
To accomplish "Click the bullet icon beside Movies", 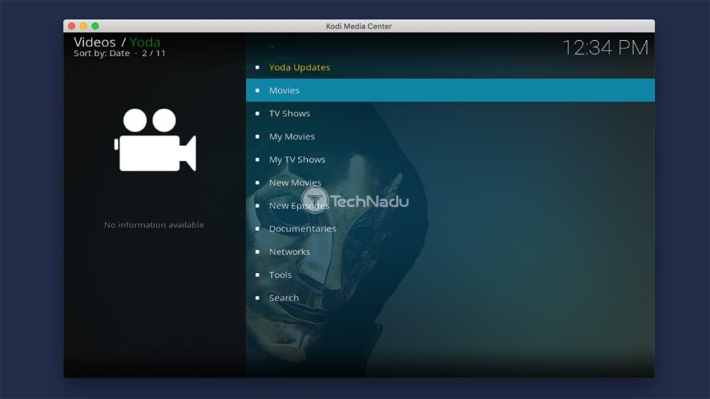I will [x=258, y=91].
